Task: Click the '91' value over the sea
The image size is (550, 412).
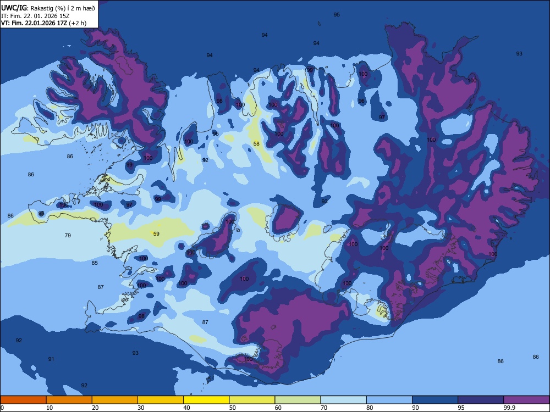Action: pos(51,359)
